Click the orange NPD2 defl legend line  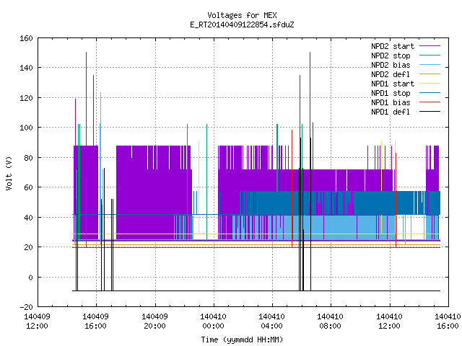point(430,74)
